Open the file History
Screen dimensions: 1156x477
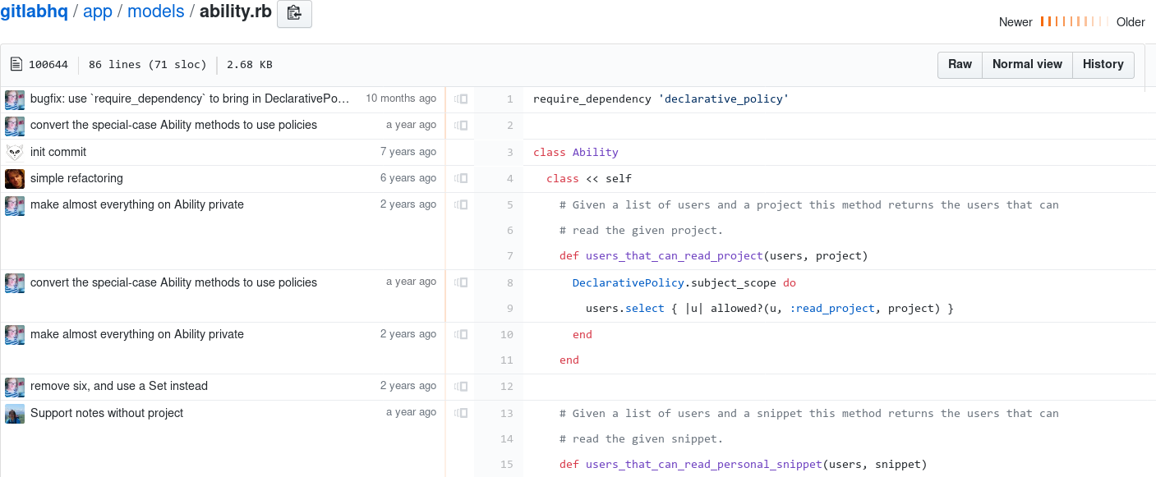coord(1103,65)
